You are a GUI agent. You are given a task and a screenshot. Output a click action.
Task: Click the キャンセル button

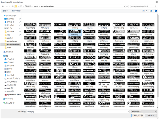click(151, 115)
